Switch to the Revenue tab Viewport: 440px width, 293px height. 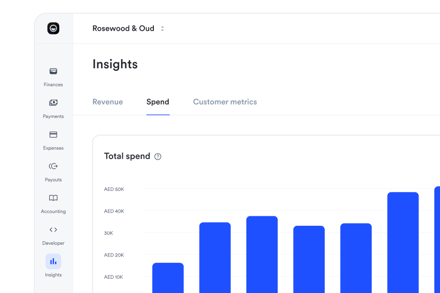pyautogui.click(x=108, y=102)
